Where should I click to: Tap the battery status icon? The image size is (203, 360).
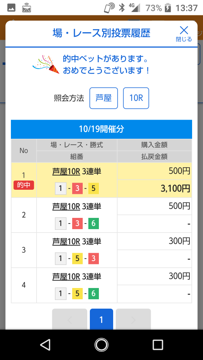click(x=168, y=8)
